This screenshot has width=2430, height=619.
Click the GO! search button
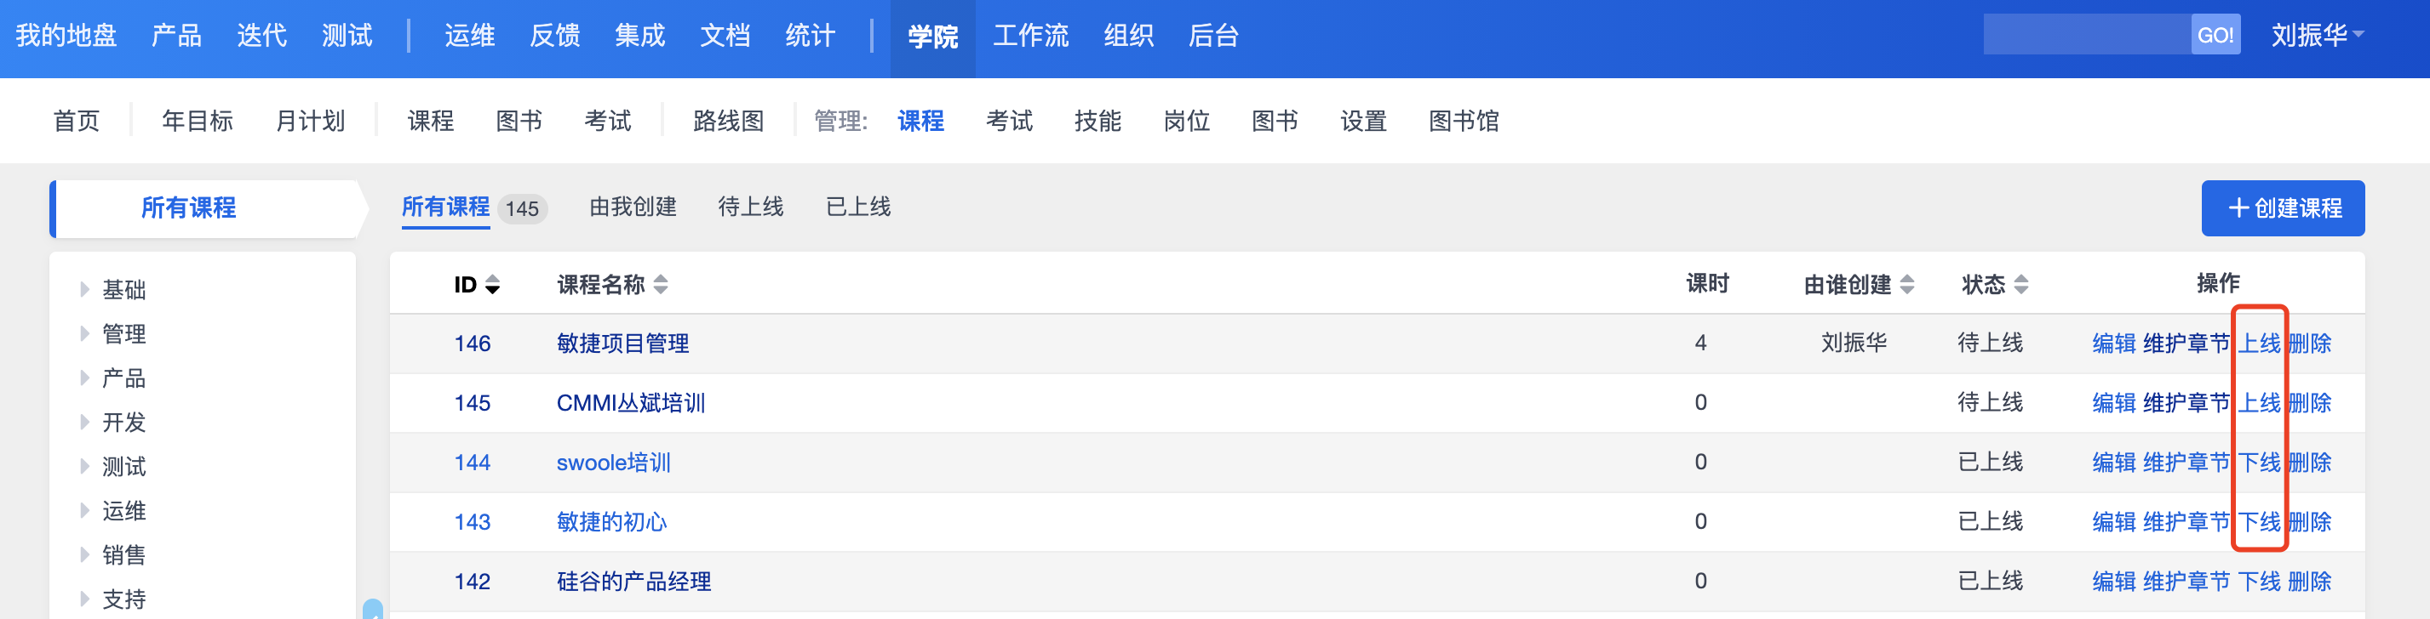coord(2214,35)
